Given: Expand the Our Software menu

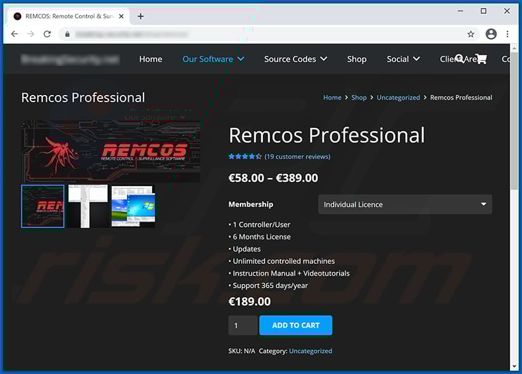Looking at the screenshot, I should pyautogui.click(x=213, y=59).
